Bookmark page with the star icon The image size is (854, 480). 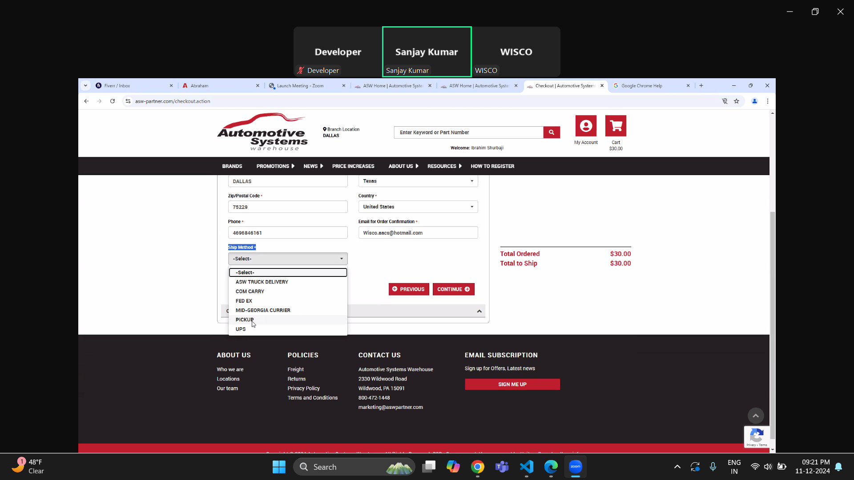click(x=737, y=101)
